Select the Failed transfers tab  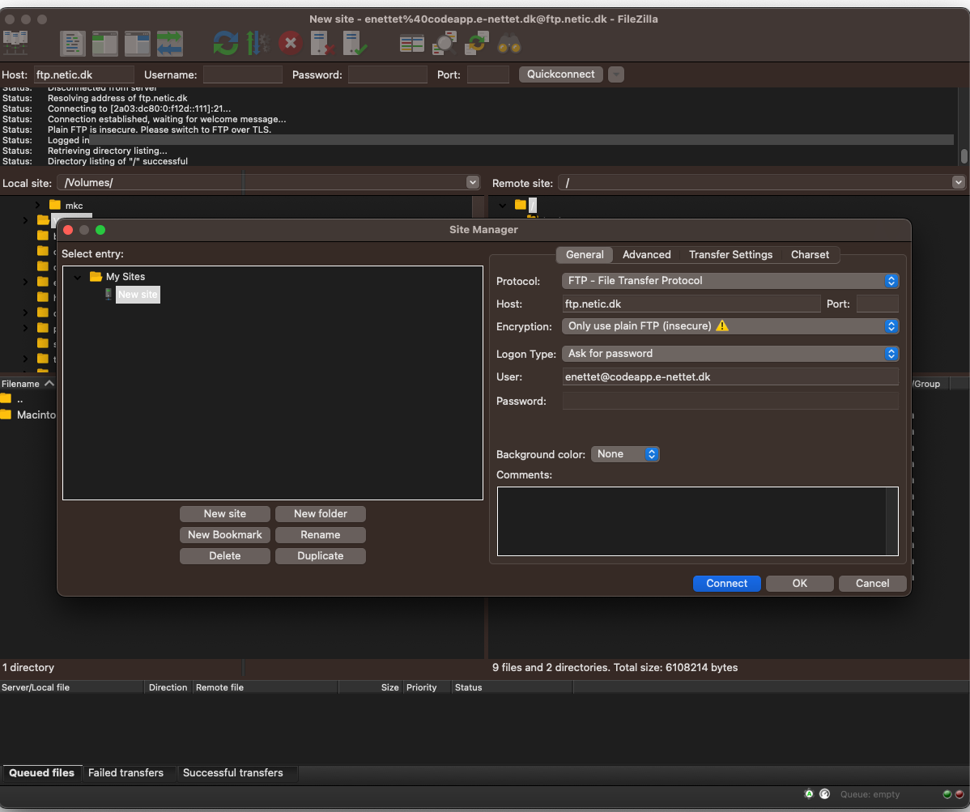click(x=126, y=773)
